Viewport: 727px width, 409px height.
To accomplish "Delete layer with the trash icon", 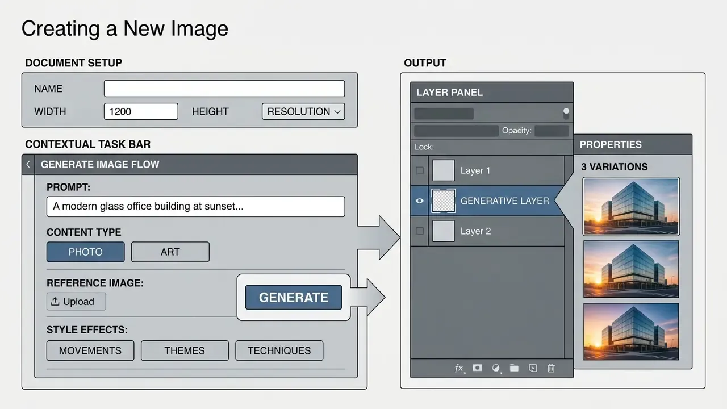I will [551, 368].
